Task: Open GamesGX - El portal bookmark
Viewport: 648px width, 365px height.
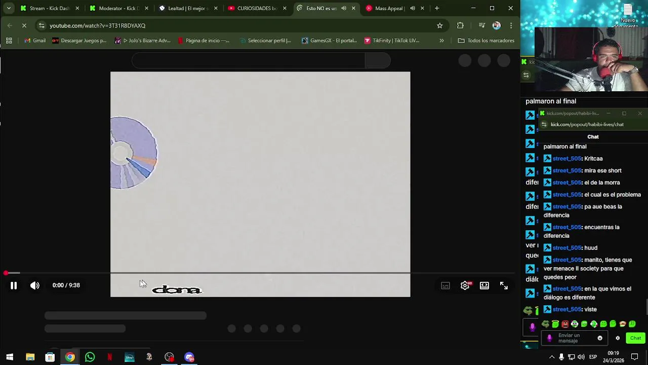Action: tap(330, 41)
